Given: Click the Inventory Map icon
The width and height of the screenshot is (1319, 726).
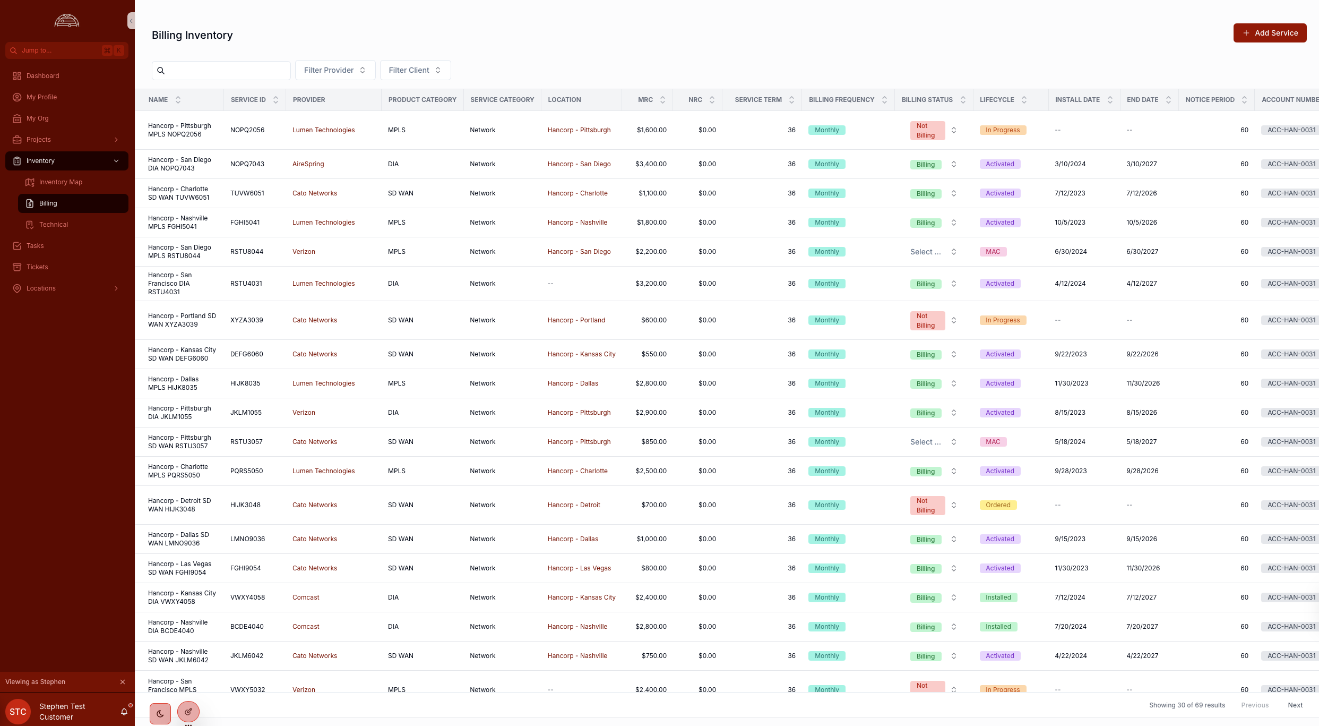Looking at the screenshot, I should coord(30,182).
